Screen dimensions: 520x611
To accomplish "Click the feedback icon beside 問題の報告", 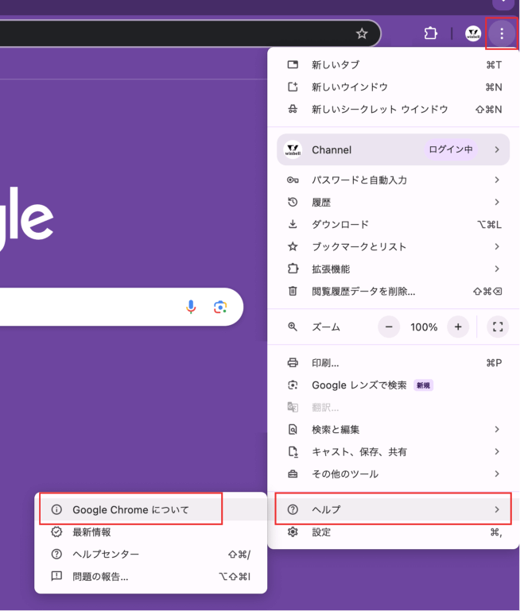I will point(56,576).
